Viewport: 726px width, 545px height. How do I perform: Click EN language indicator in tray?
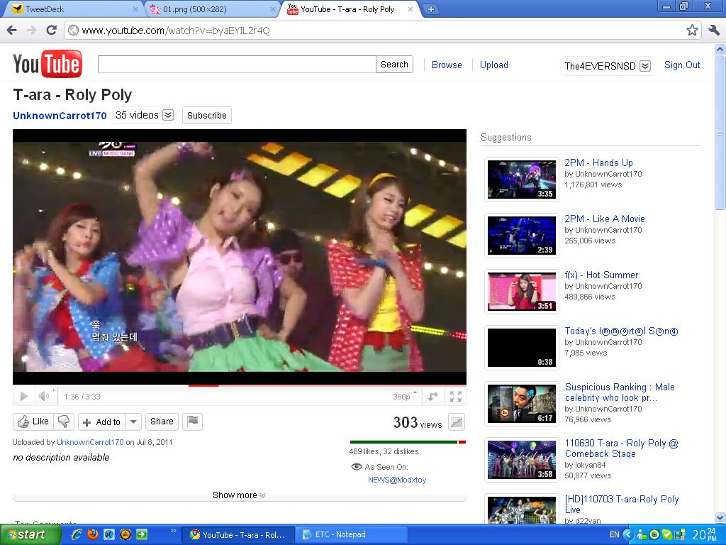(614, 534)
